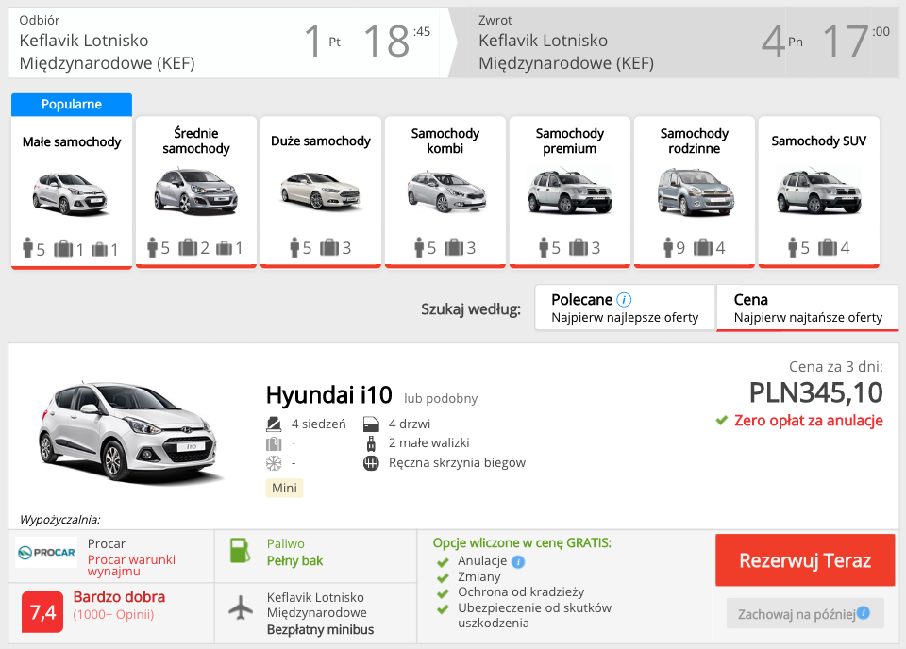Open the 1000+ Opinii reviews link

point(113,614)
